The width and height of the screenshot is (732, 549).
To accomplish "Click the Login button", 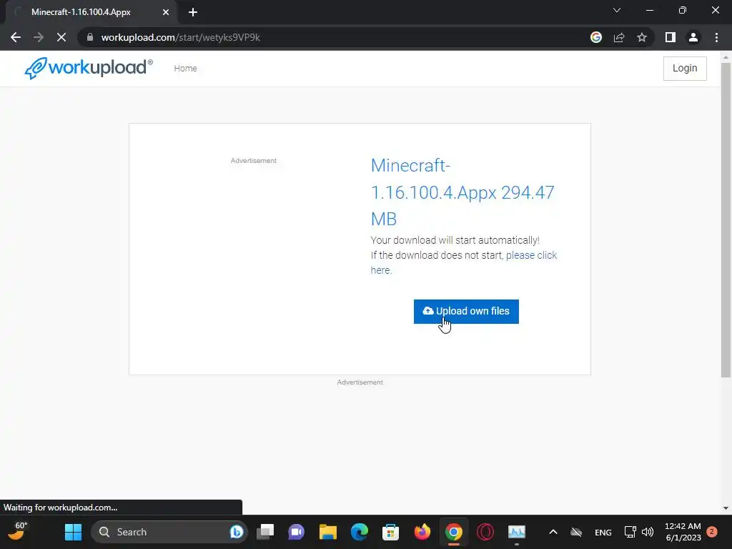I will [685, 68].
